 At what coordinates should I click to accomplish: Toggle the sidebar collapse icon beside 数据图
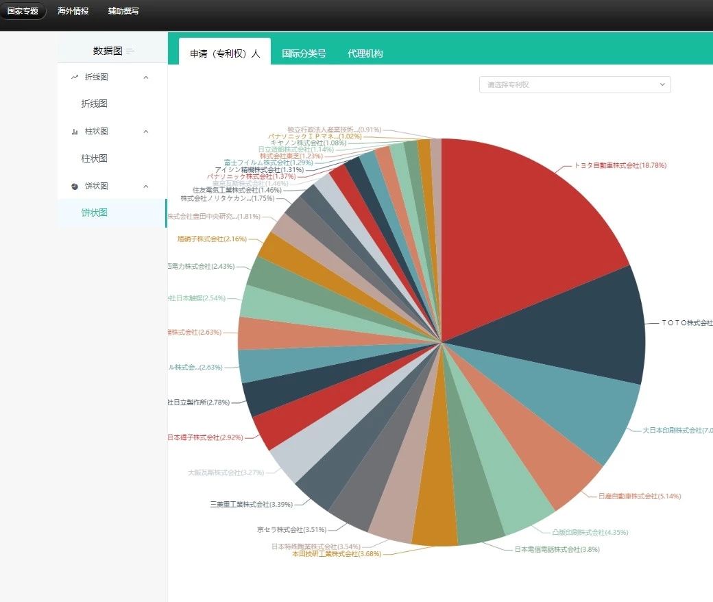pos(130,51)
